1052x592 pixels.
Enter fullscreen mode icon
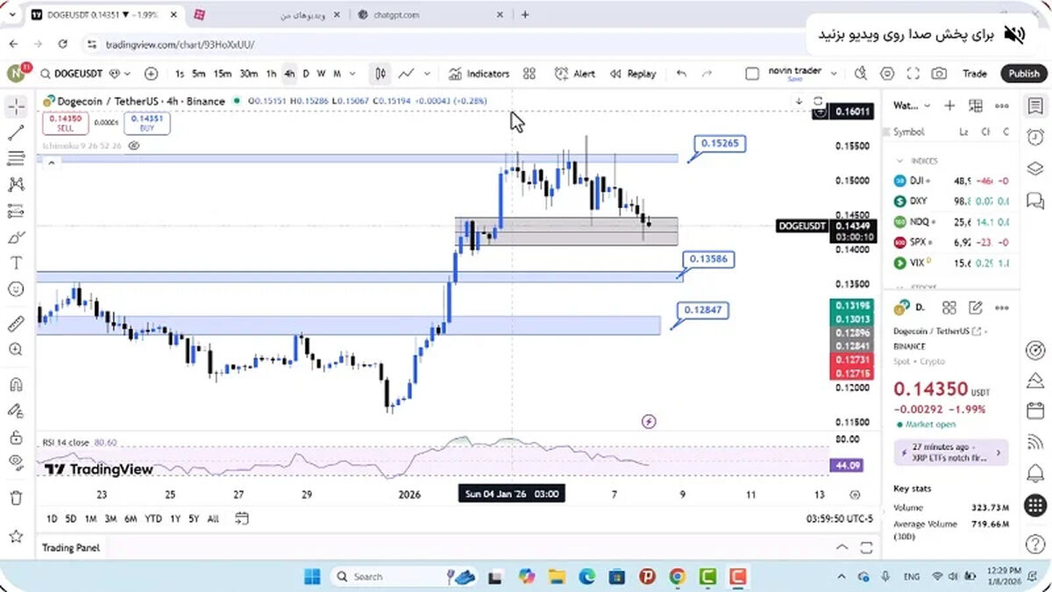coord(913,74)
